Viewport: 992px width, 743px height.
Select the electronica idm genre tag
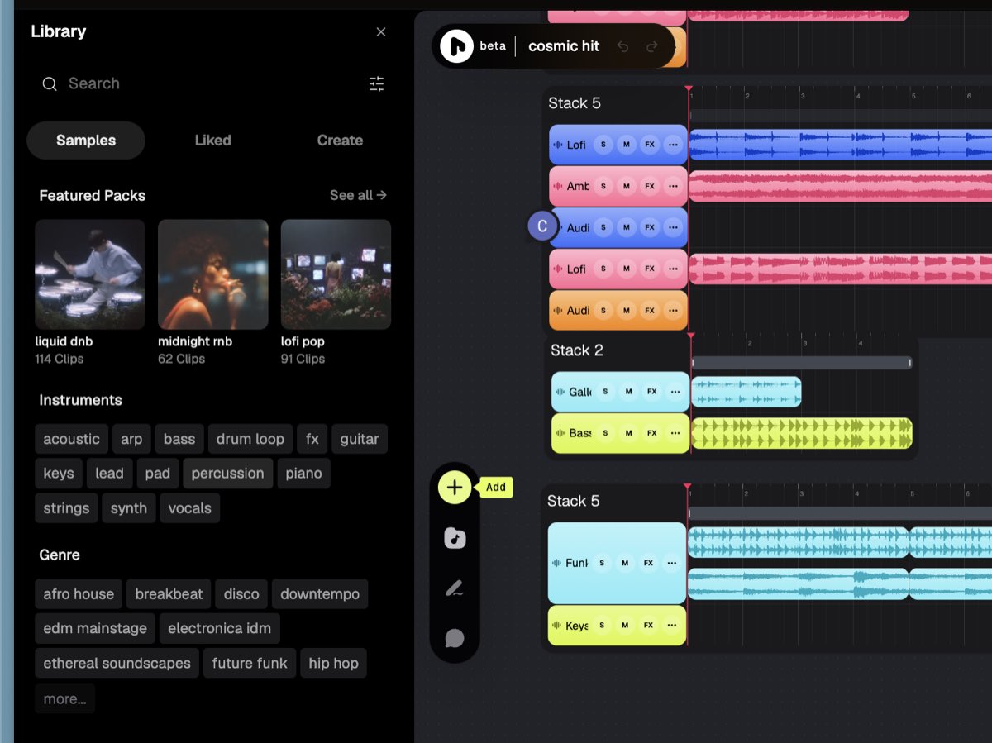220,628
